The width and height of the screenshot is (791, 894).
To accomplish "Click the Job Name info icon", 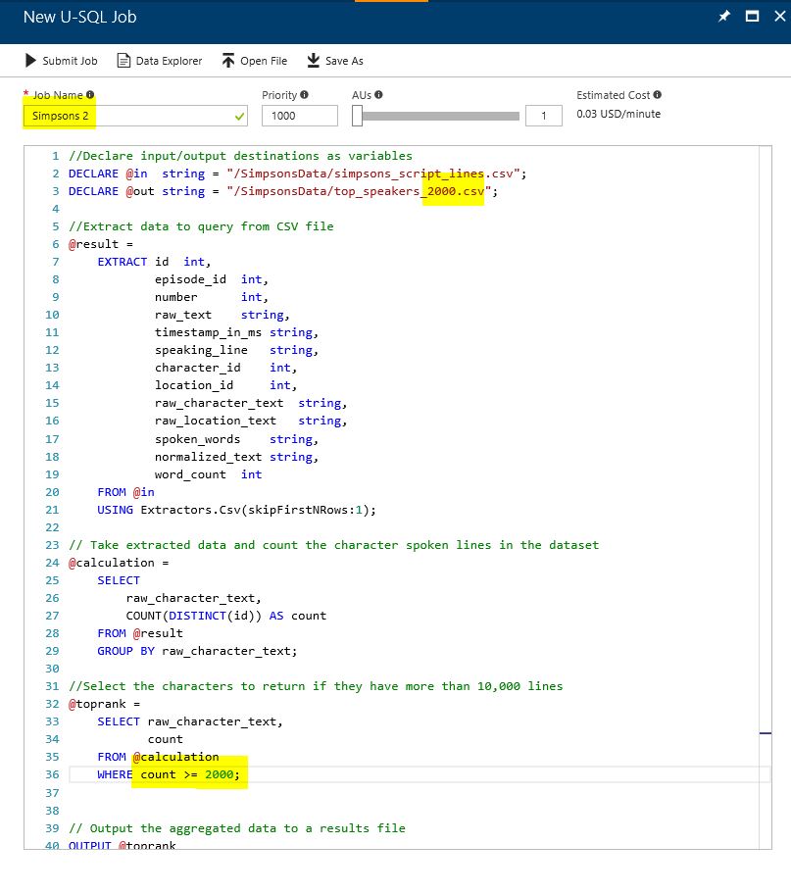I will pos(90,95).
